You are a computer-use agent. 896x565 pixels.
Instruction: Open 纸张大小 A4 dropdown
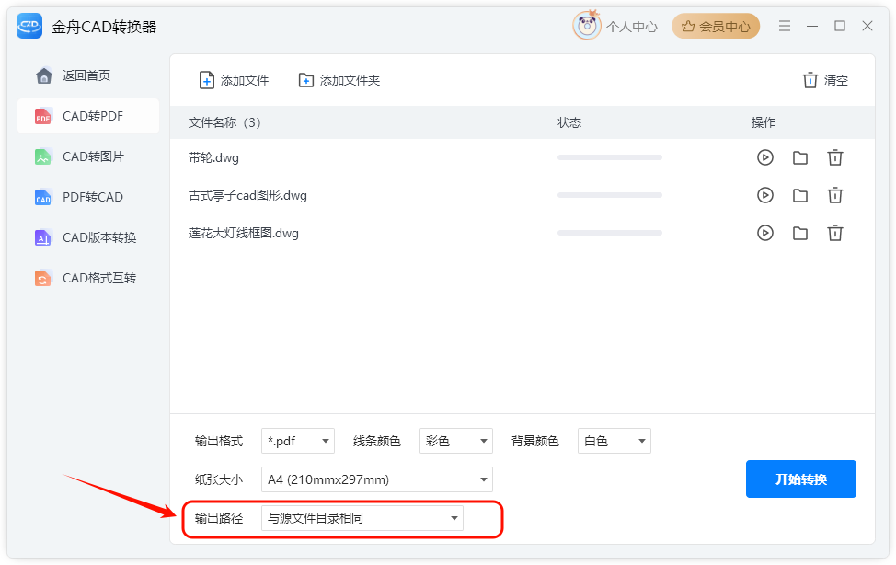(376, 479)
